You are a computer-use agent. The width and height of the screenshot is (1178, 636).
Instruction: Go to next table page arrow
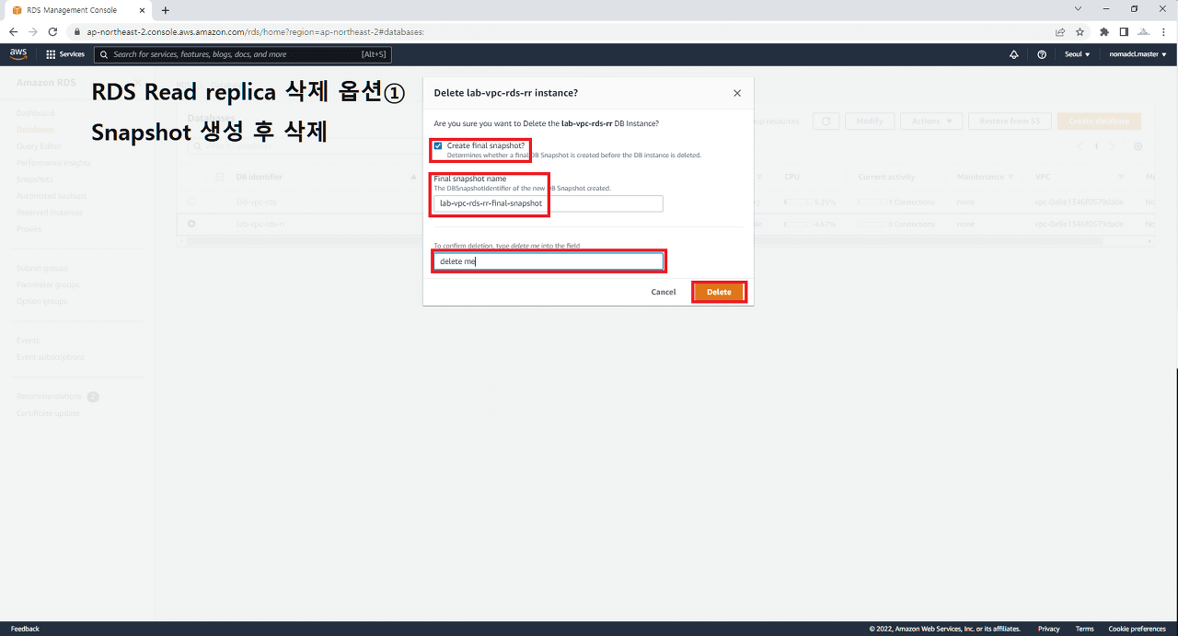pos(1112,146)
